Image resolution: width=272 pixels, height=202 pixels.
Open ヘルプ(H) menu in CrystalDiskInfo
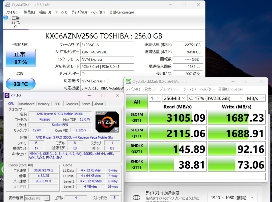click(x=98, y=12)
